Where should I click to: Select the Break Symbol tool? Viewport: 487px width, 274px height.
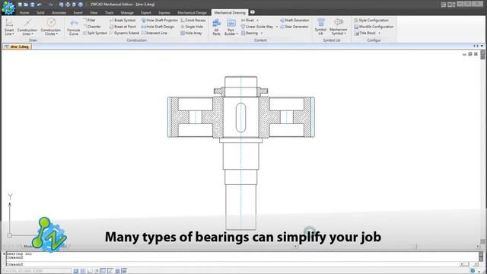(123, 21)
